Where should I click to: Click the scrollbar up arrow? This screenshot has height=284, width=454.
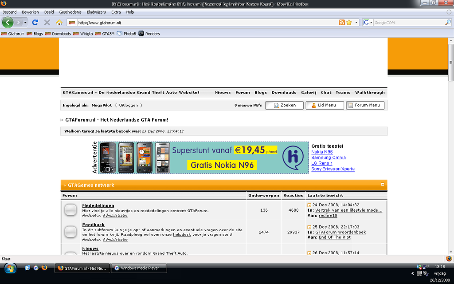click(x=451, y=40)
